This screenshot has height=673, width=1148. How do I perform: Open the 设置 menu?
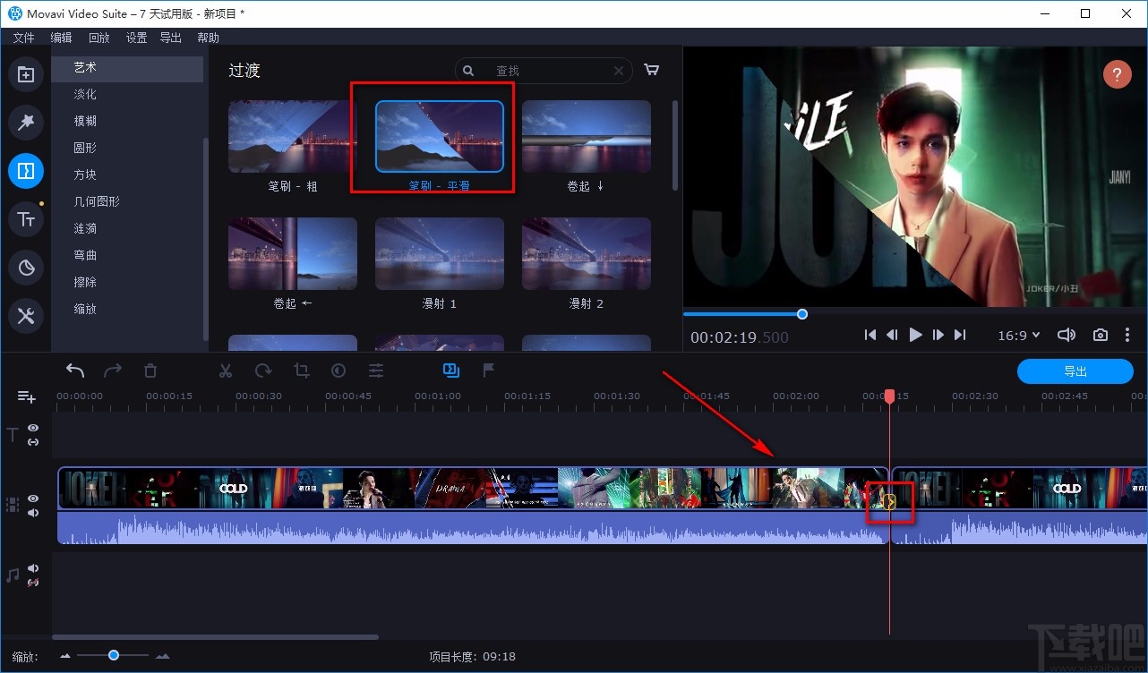point(136,38)
